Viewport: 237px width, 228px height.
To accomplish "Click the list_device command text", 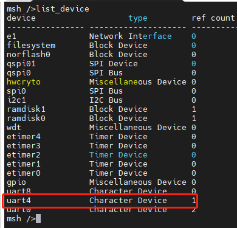I will 63,9.
